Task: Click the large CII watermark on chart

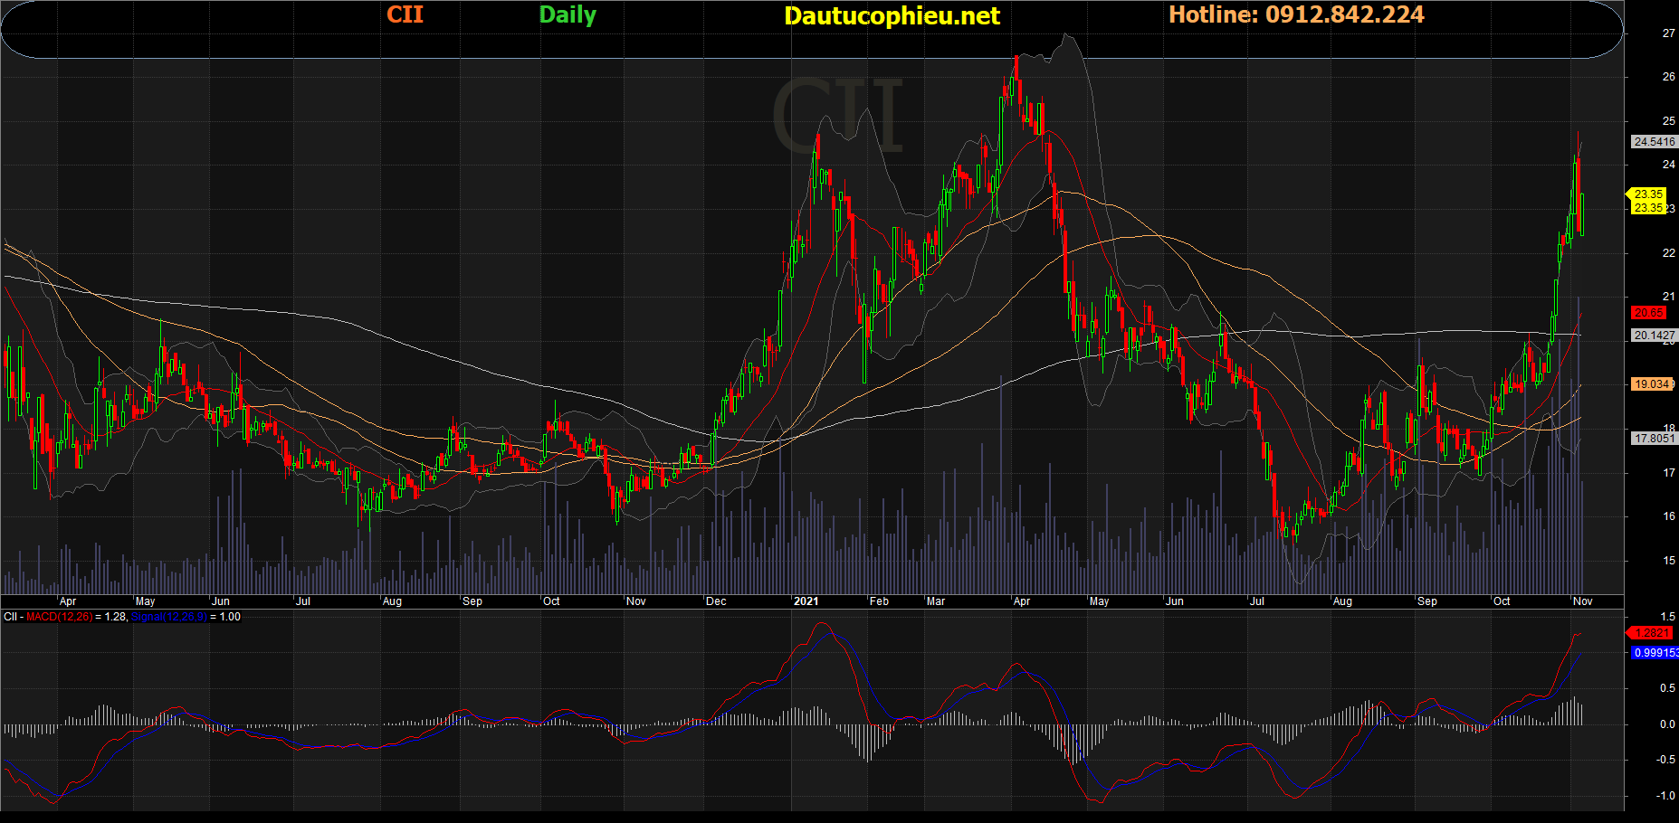Action: coord(837,115)
